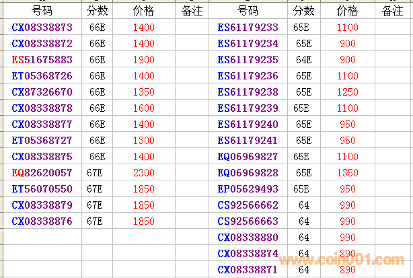Click price 2300 in the table

(x=143, y=173)
